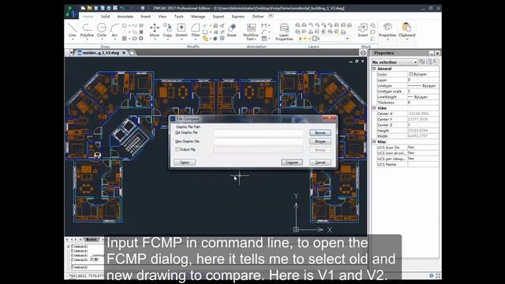The height and width of the screenshot is (284, 505).
Task: Select the Line drawing tool
Action: click(x=72, y=30)
